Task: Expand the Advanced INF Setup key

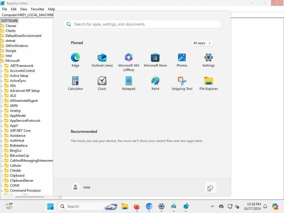Action: tap(2, 91)
